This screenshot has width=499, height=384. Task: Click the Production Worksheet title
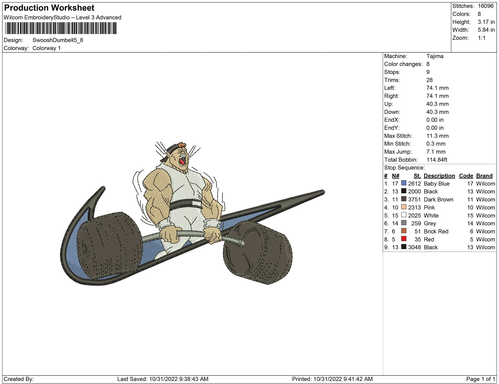[x=49, y=8]
